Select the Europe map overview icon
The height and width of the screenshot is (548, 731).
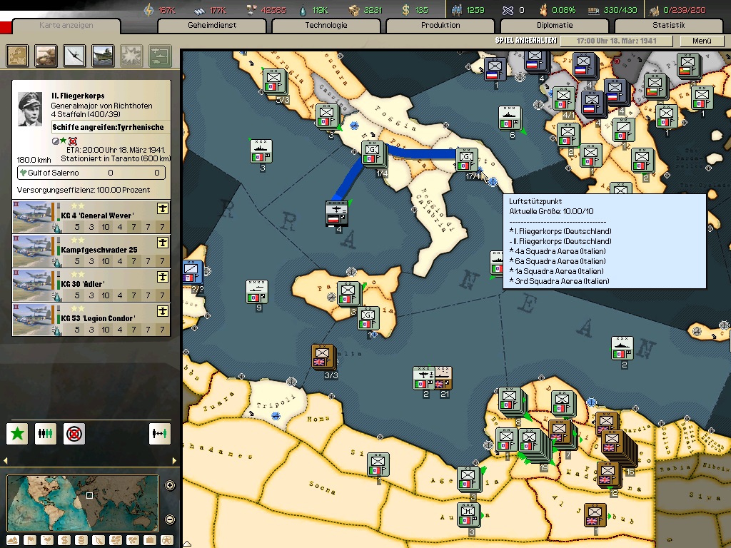point(17,56)
